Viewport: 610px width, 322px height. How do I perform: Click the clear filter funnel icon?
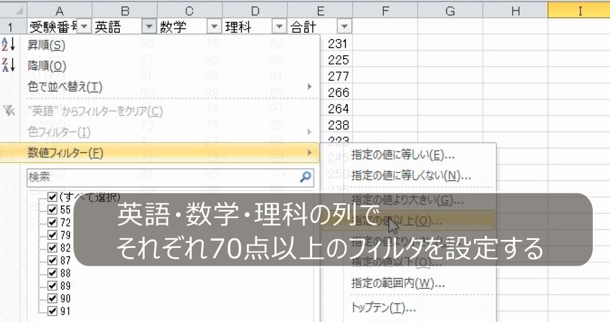(9, 110)
